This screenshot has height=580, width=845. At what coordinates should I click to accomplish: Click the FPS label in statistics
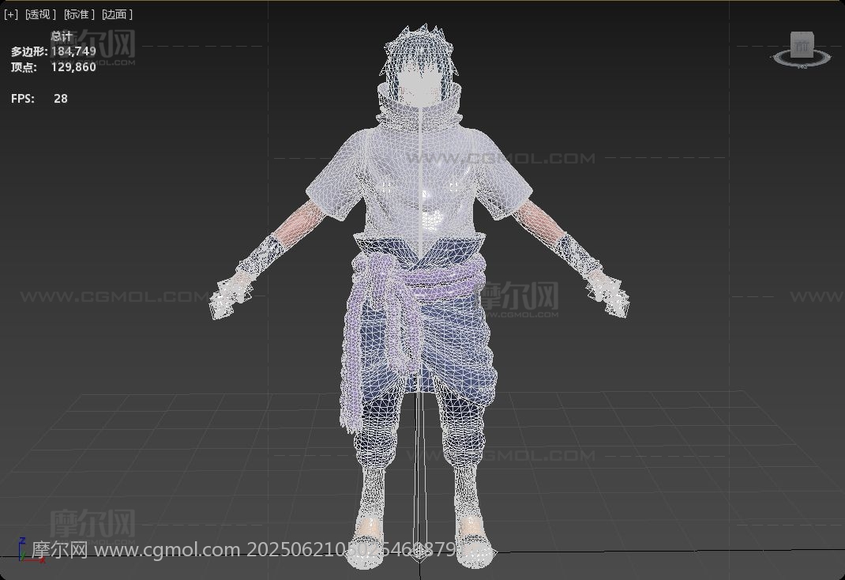[23, 99]
